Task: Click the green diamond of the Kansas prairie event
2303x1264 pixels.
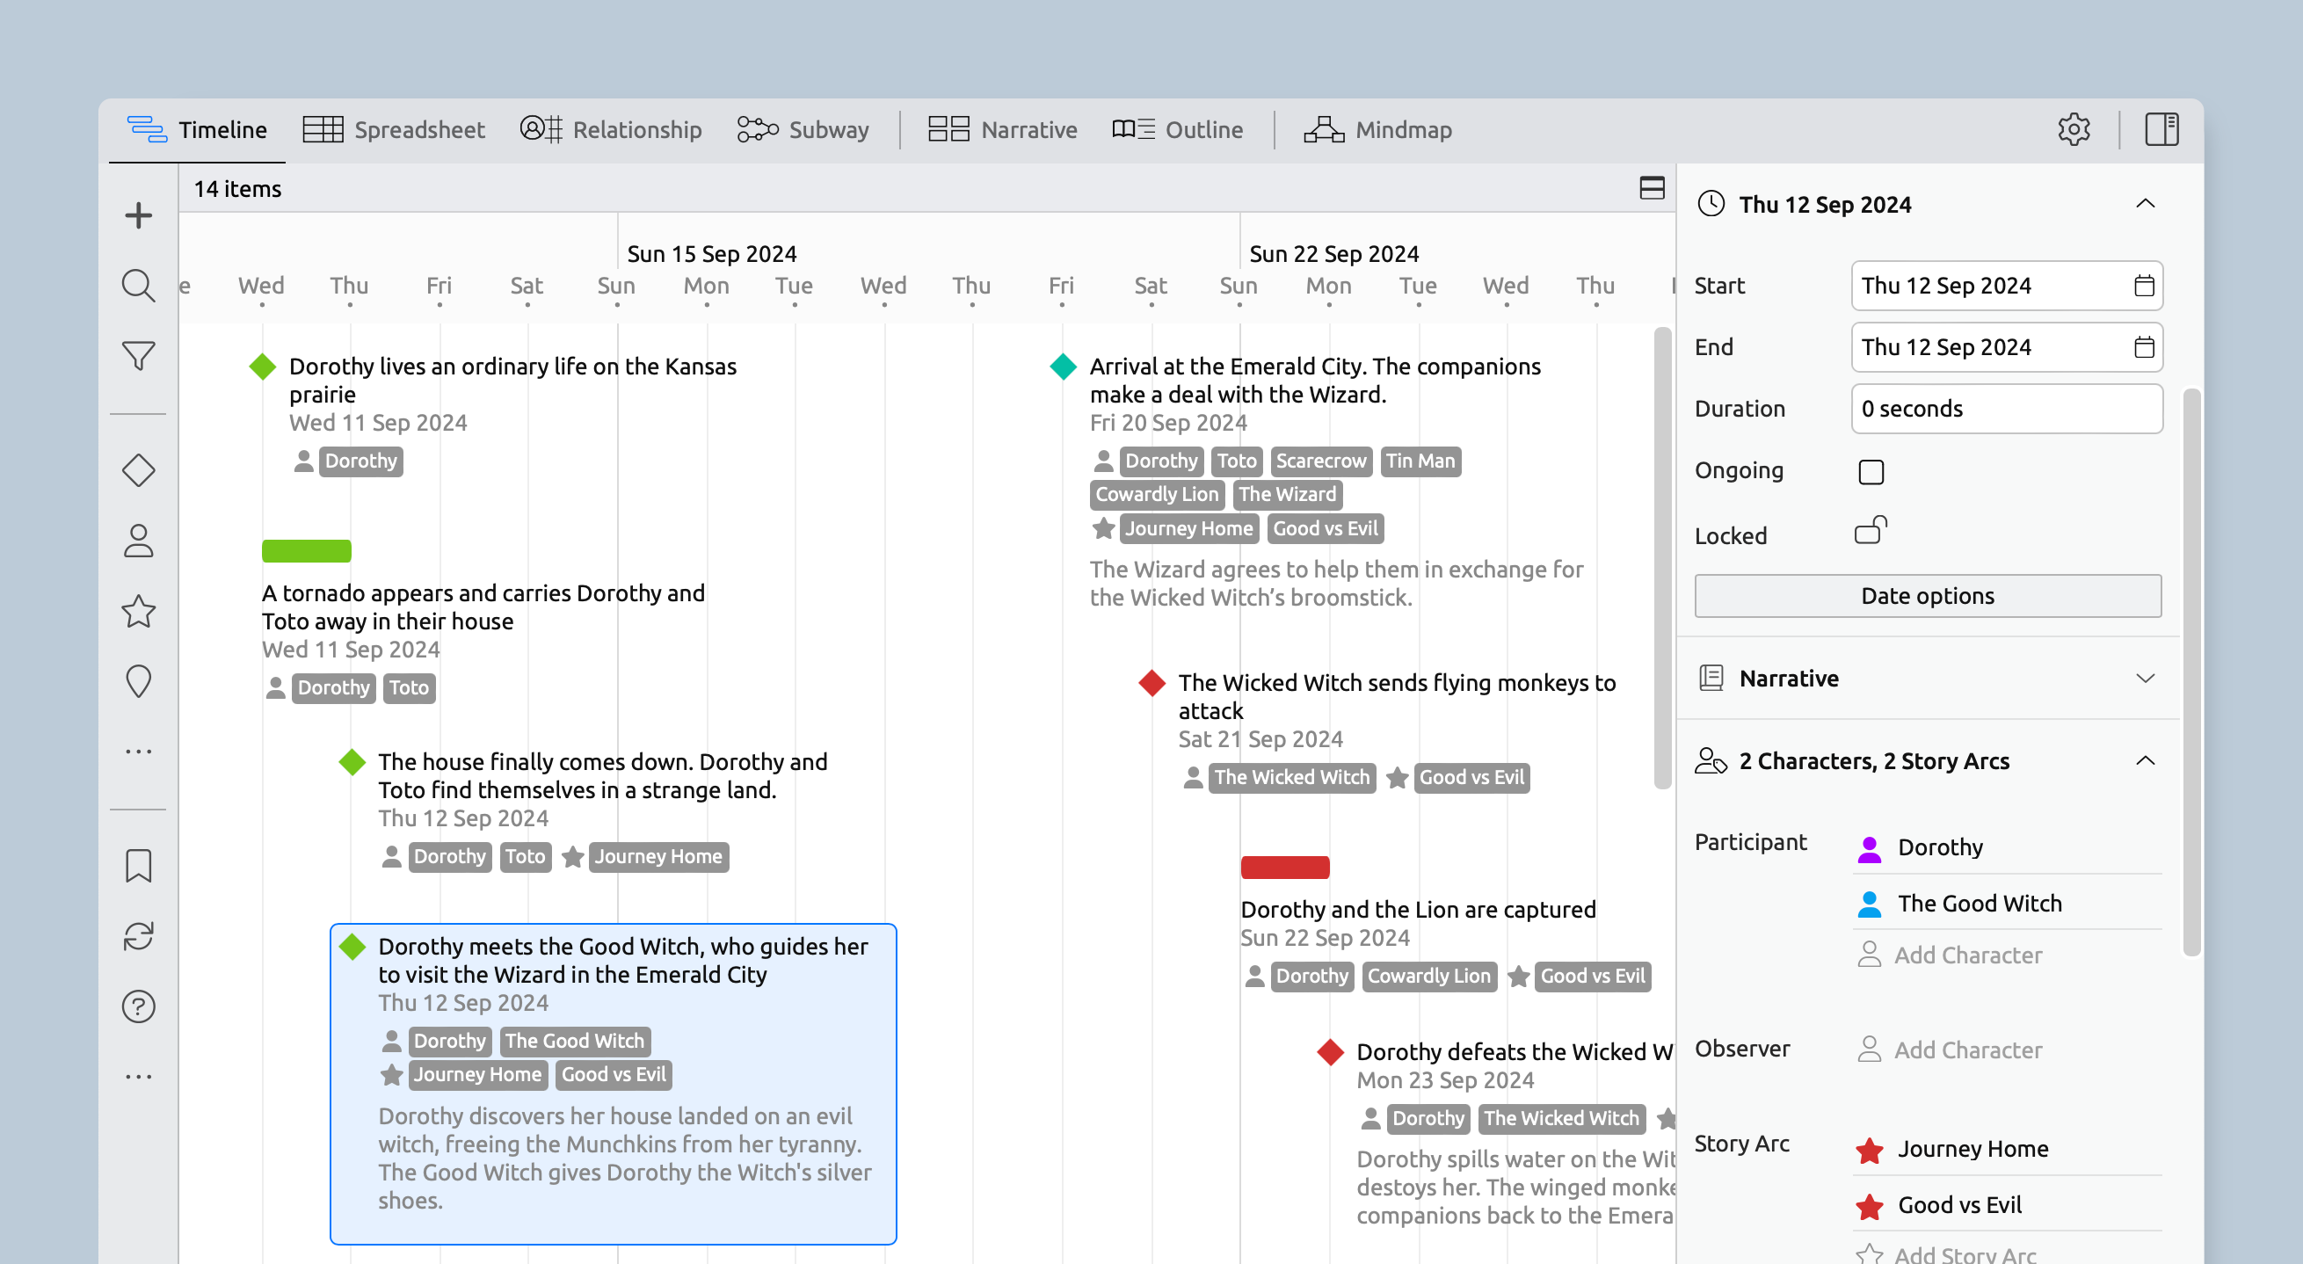Action: click(x=262, y=367)
